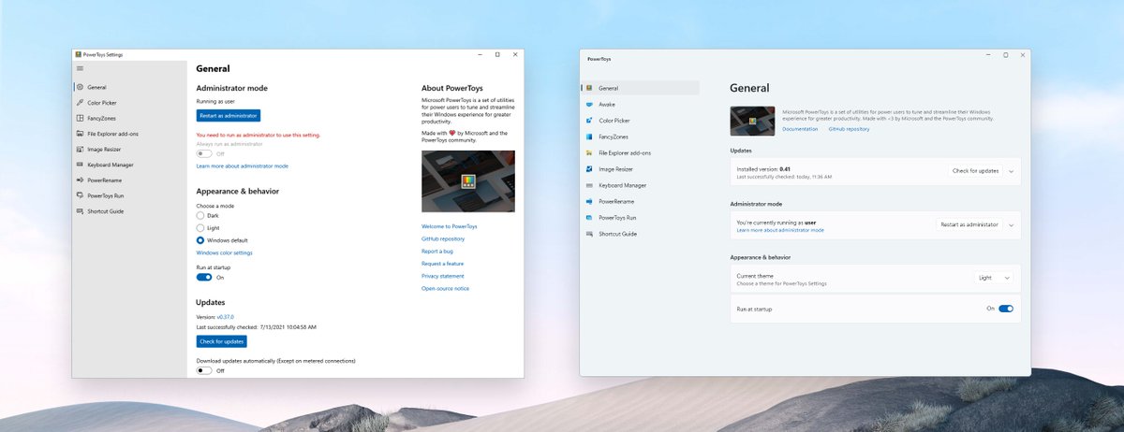The height and width of the screenshot is (432, 1124).
Task: Click Keyboard Manager icon in new PowerToys window sidebar
Action: [x=589, y=185]
